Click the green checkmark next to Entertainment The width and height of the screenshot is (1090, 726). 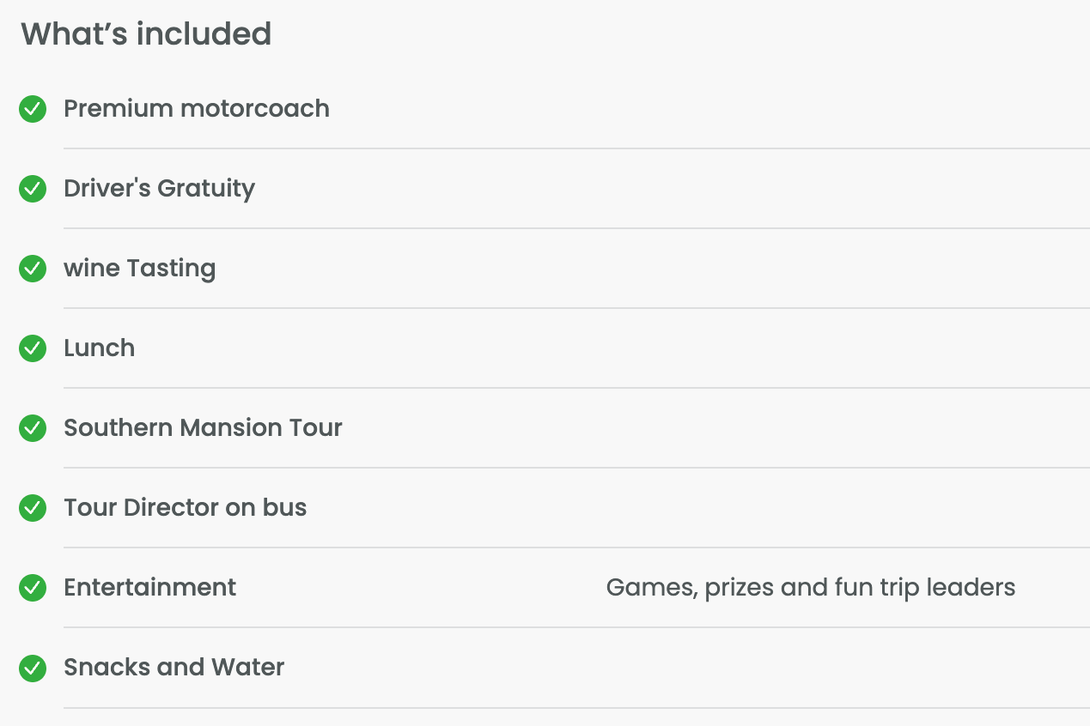click(x=33, y=588)
